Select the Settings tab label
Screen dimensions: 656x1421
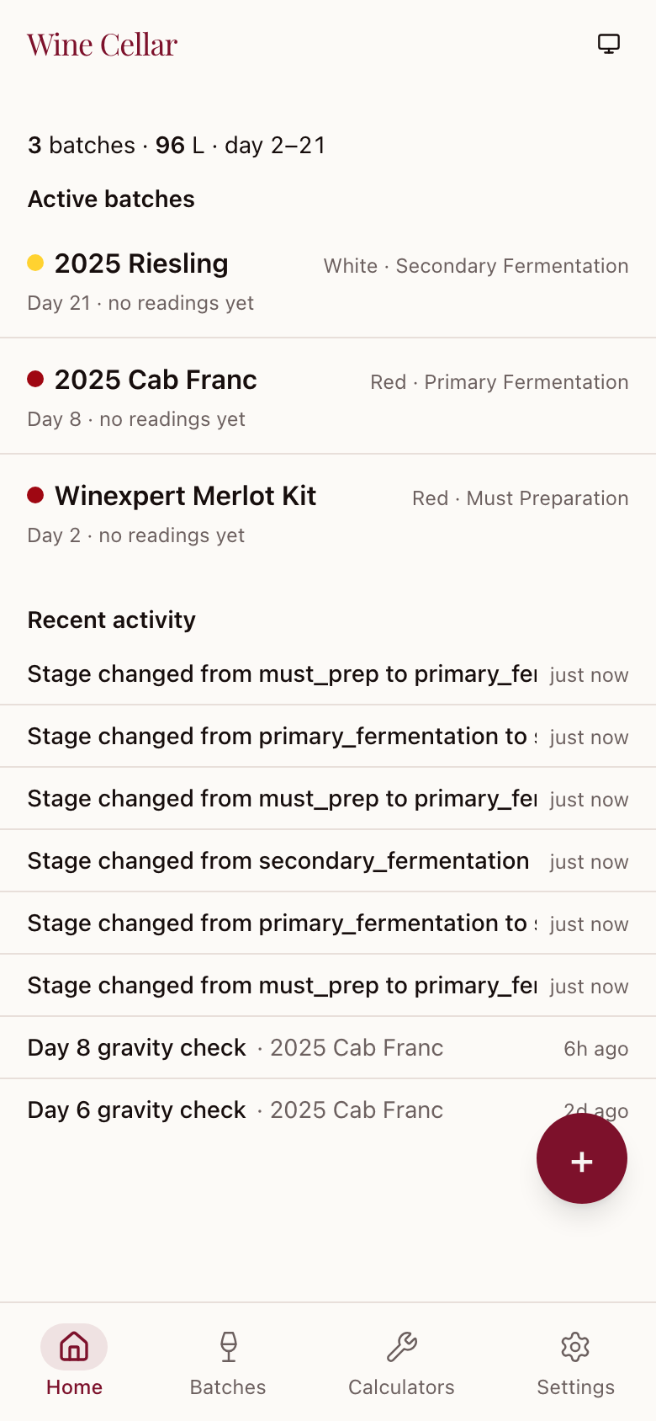[575, 1387]
